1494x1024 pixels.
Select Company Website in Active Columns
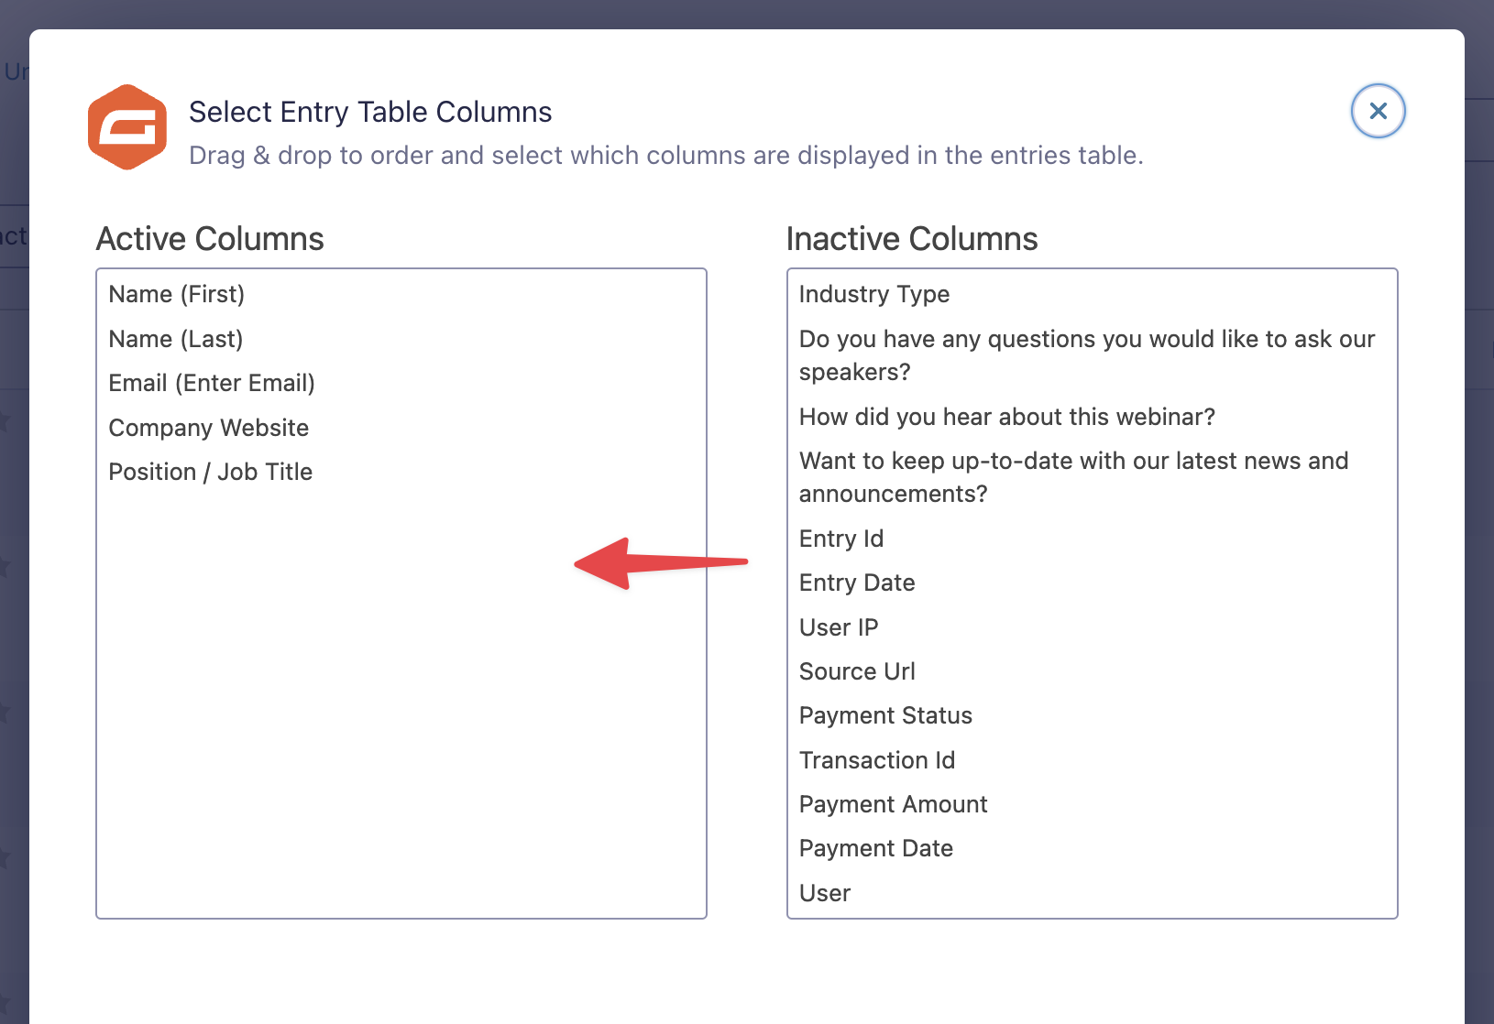point(209,428)
